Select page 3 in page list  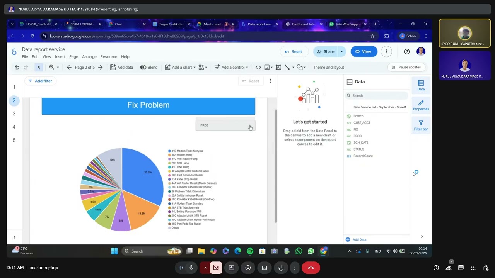click(14, 114)
